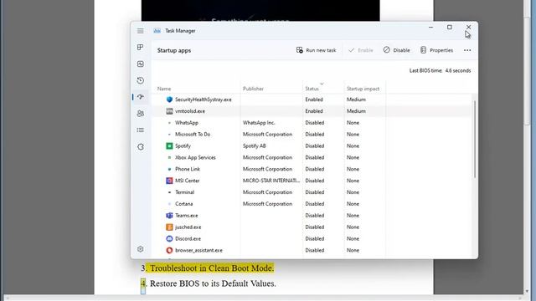The width and height of the screenshot is (536, 301).
Task: Click 'Restore BIOS to its Default Values' text
Action: [213, 283]
